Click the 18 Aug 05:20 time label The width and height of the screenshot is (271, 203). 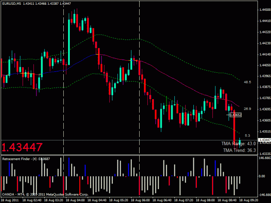coord(118,200)
